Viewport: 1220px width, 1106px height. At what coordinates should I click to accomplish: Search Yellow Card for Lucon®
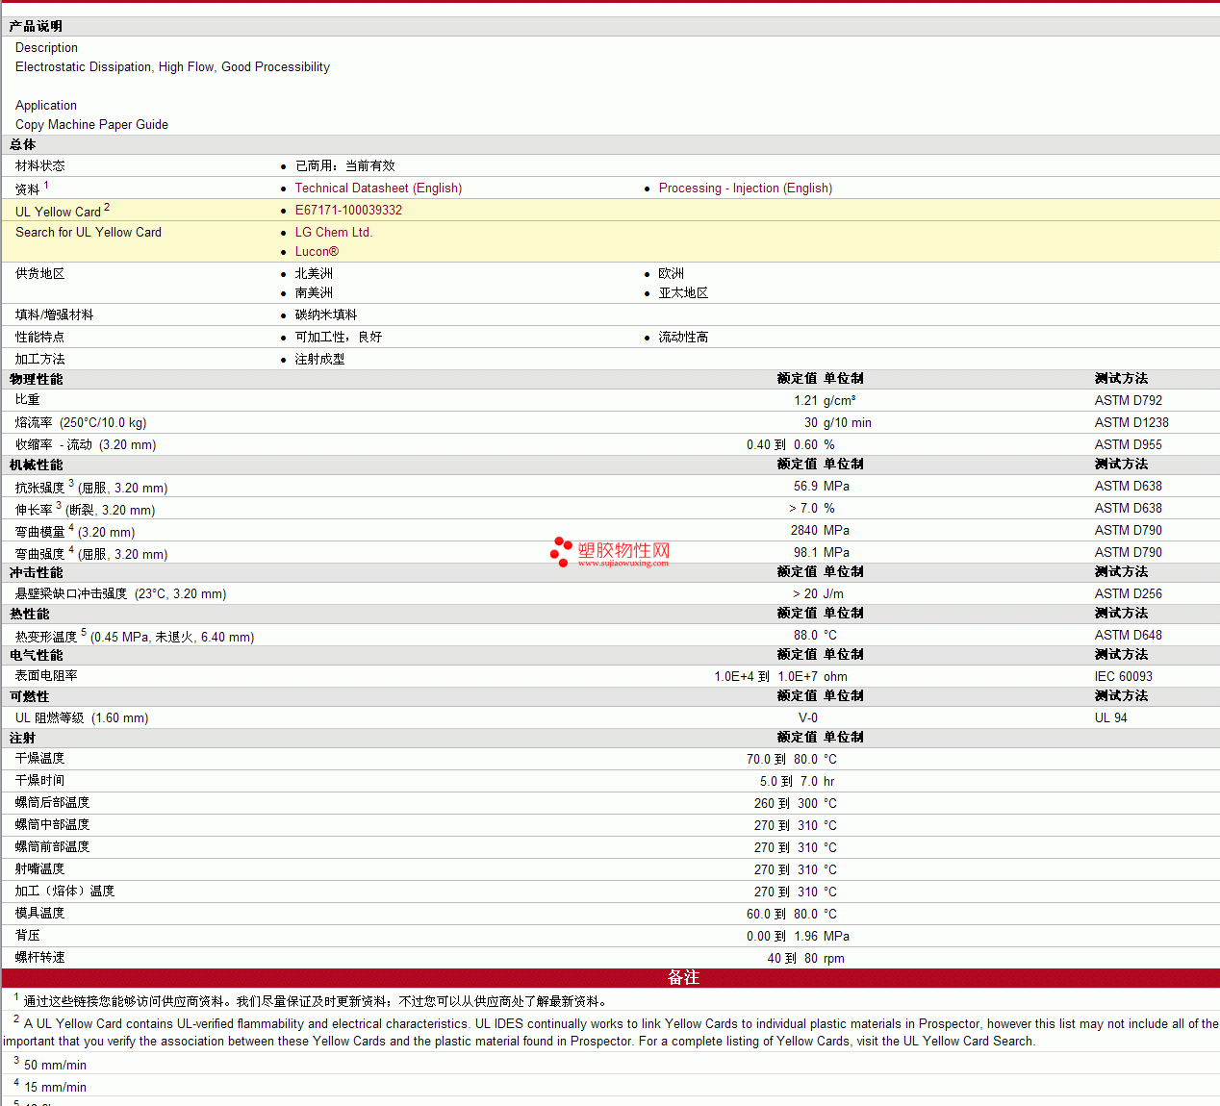[x=317, y=252]
